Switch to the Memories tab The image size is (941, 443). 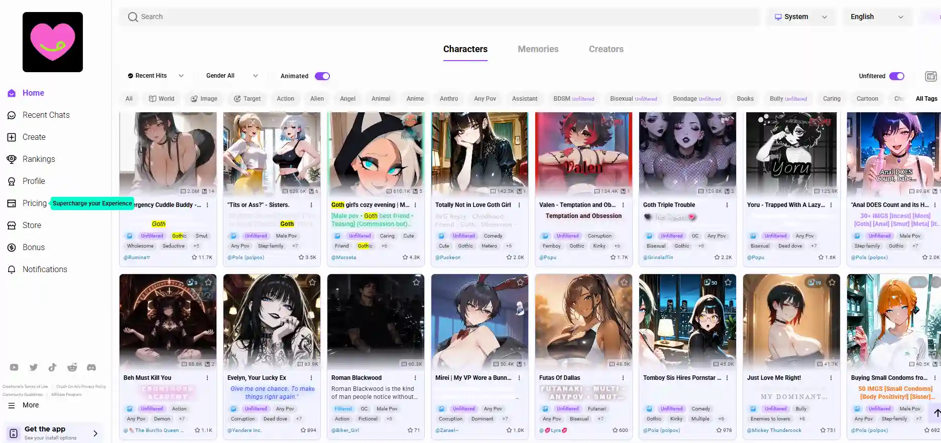coord(538,49)
